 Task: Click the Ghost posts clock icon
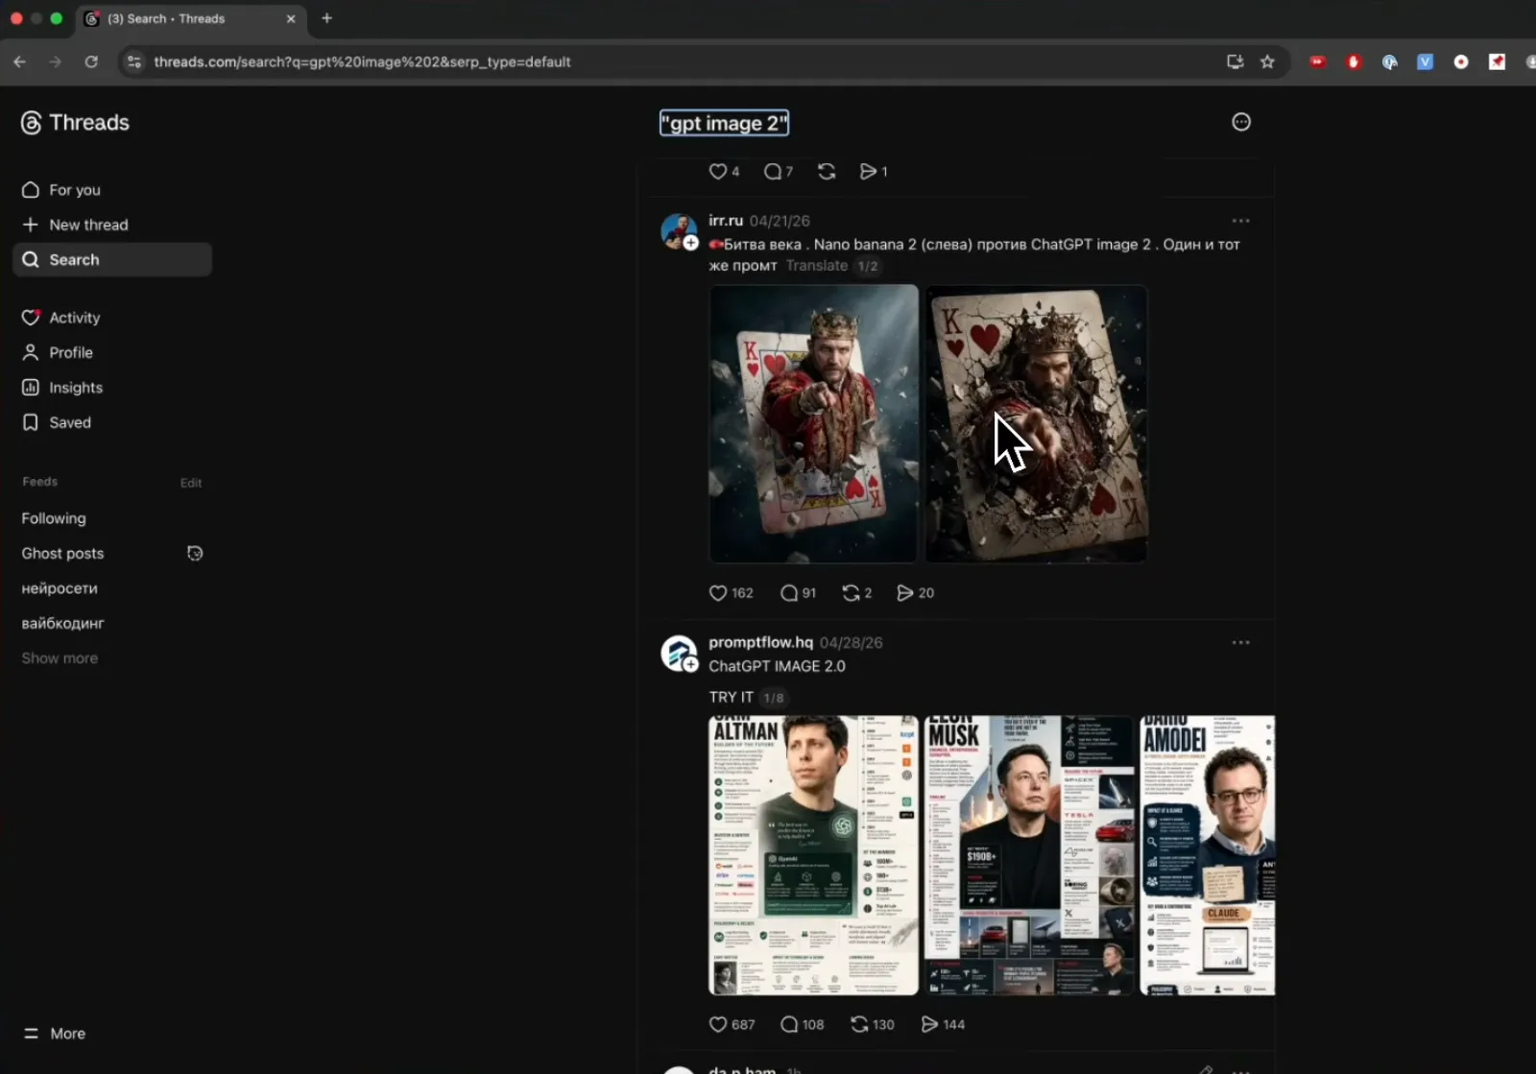195,553
